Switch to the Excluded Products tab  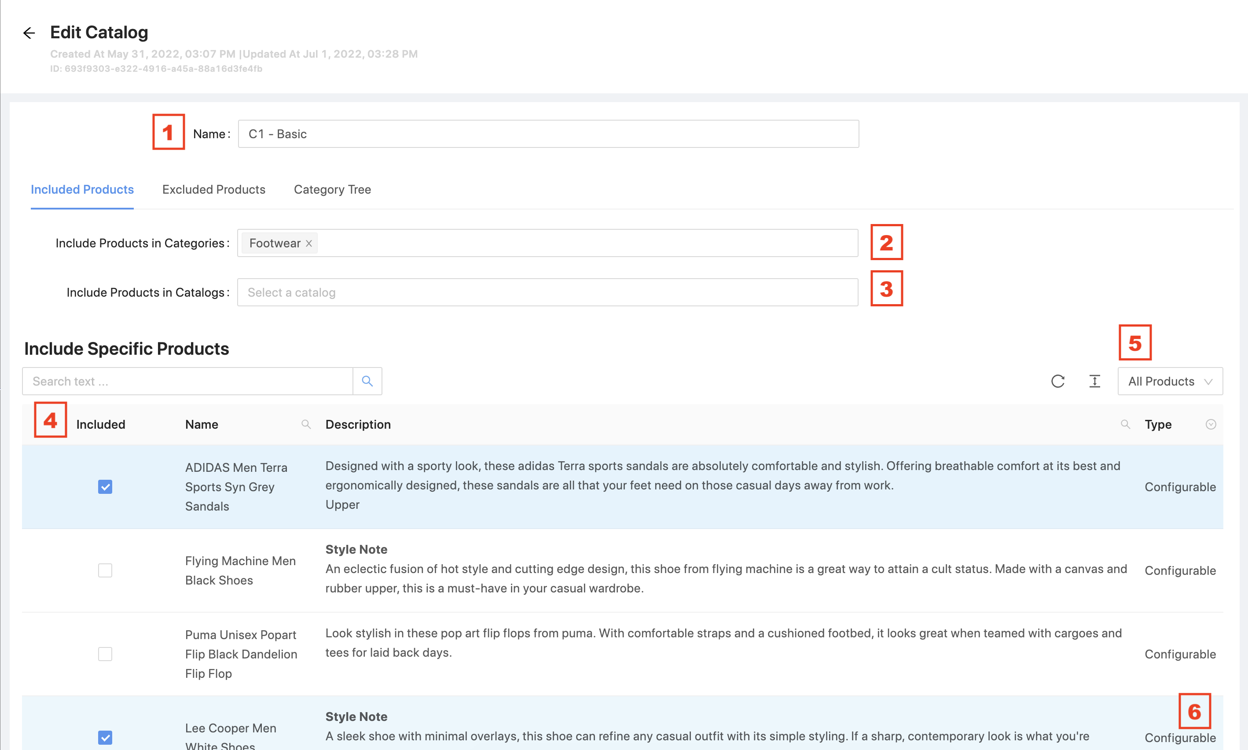(x=213, y=190)
